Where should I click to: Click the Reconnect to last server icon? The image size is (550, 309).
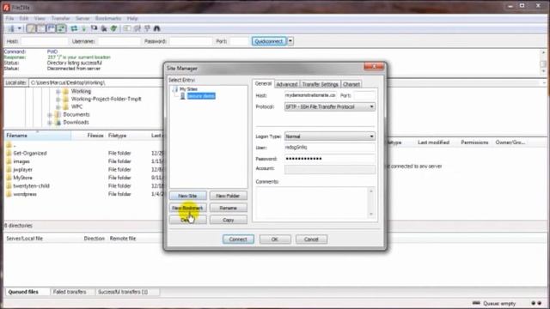tap(114, 28)
